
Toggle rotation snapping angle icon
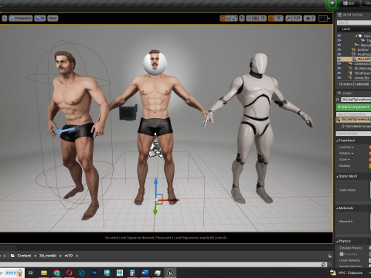pyautogui.click(x=271, y=19)
